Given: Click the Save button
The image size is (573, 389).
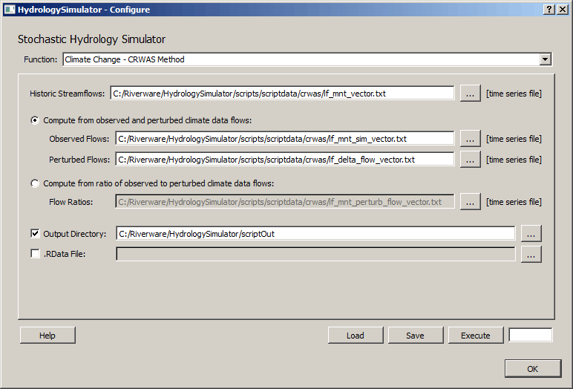Looking at the screenshot, I should [416, 336].
